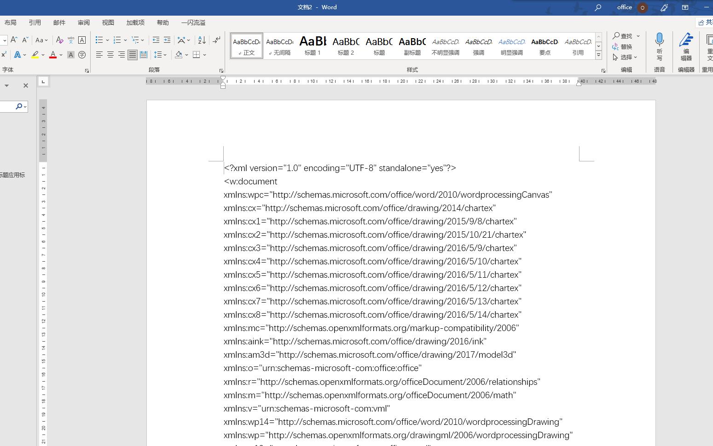Click the Phonetic Guide (wén) icon
Image resolution: width=713 pixels, height=446 pixels.
(x=70, y=40)
